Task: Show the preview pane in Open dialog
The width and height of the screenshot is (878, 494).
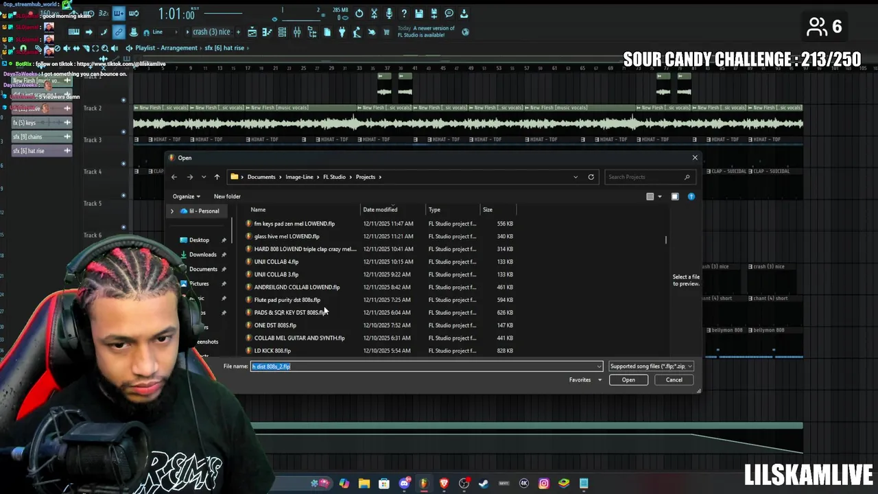Action: click(x=675, y=197)
